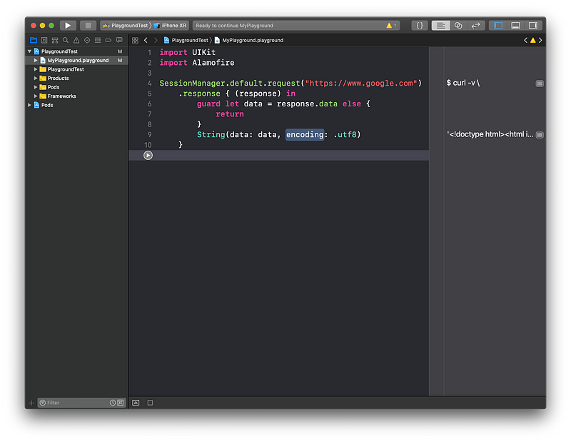Screen dimensions: 571x442
Task: Choose the iPhone XR run destination
Action: click(170, 26)
